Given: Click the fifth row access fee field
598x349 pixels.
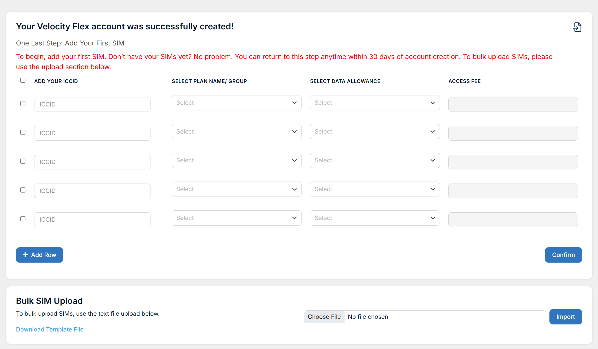Looking at the screenshot, I should pyautogui.click(x=513, y=220).
